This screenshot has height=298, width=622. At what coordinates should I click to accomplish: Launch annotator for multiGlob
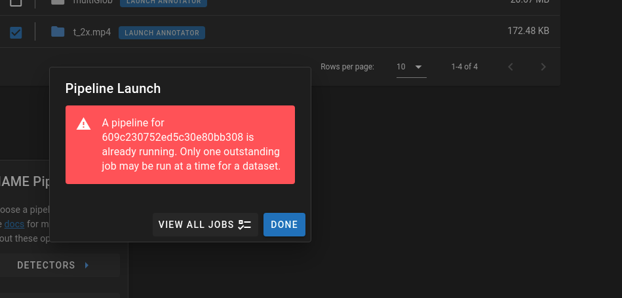pos(163,3)
